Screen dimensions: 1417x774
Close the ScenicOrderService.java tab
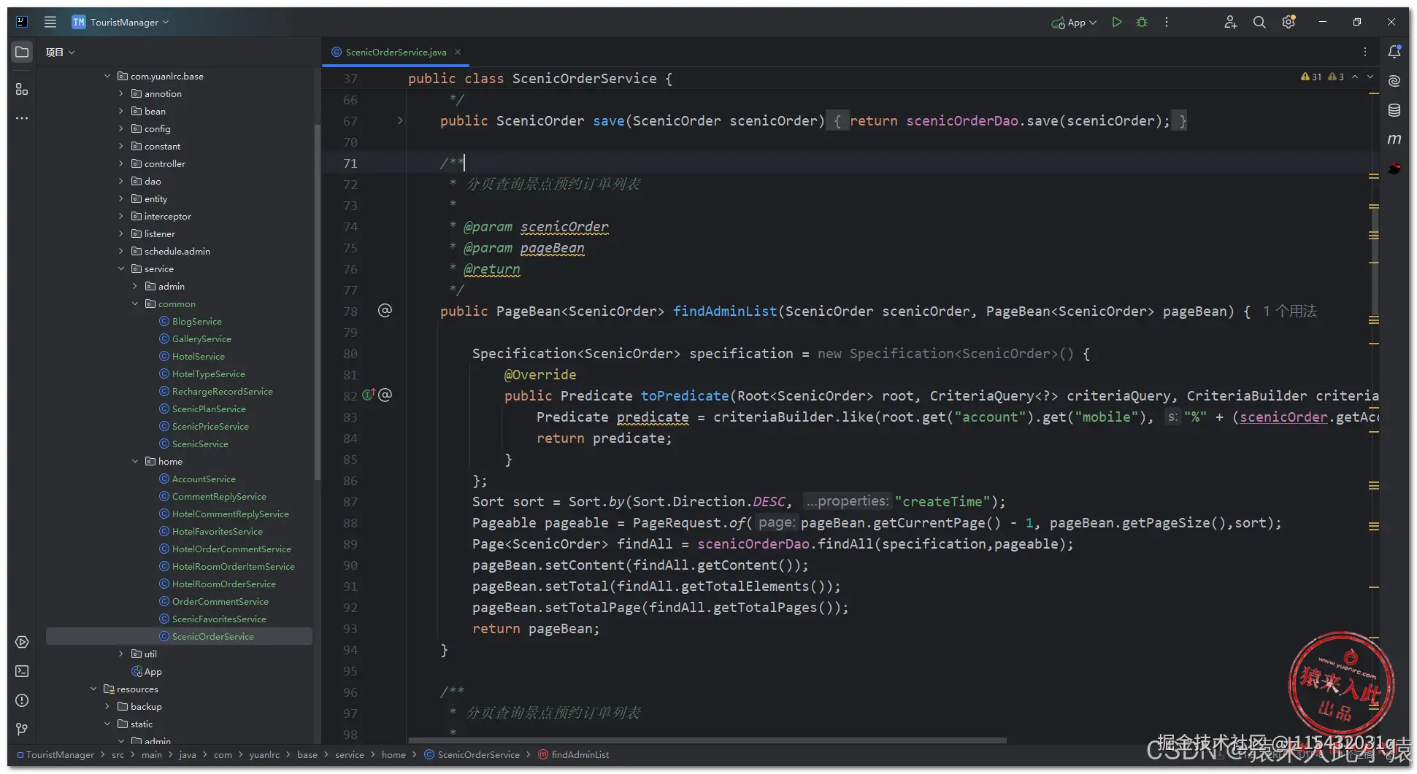coord(458,52)
